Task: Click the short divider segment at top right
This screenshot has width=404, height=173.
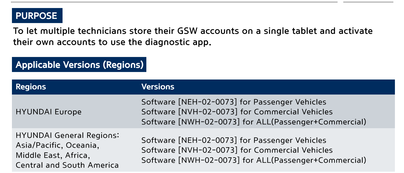Action: point(368,2)
